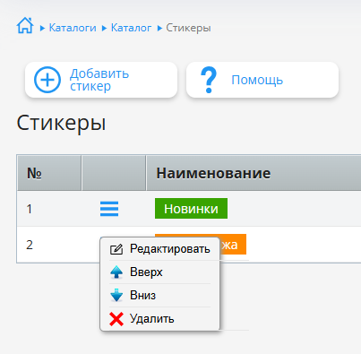
Task: Open hamburger menu for Новинки row
Action: coord(109,209)
